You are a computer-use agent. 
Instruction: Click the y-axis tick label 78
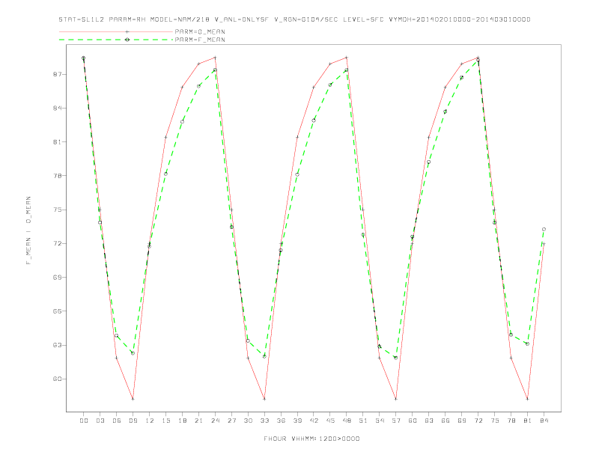click(57, 176)
